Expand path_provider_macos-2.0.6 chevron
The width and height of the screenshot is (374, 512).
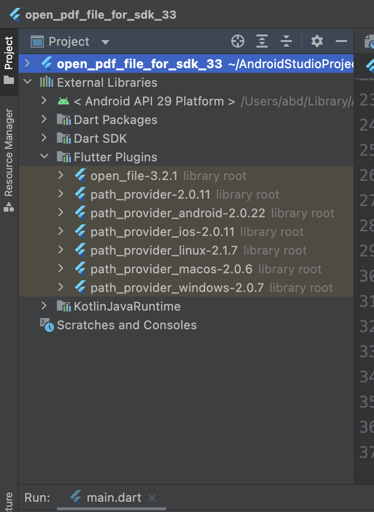61,268
